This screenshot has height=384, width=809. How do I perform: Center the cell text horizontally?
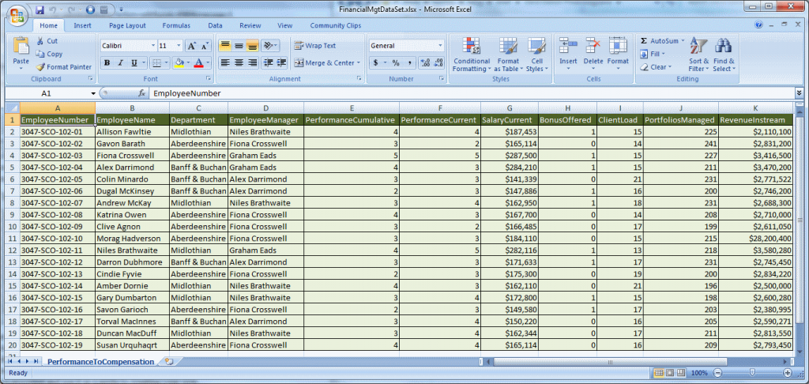coord(239,63)
